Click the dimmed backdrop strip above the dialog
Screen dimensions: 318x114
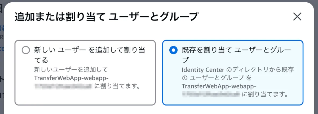point(159,1)
